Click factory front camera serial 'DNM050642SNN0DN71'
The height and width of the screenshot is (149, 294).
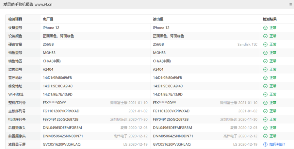(x=63, y=136)
